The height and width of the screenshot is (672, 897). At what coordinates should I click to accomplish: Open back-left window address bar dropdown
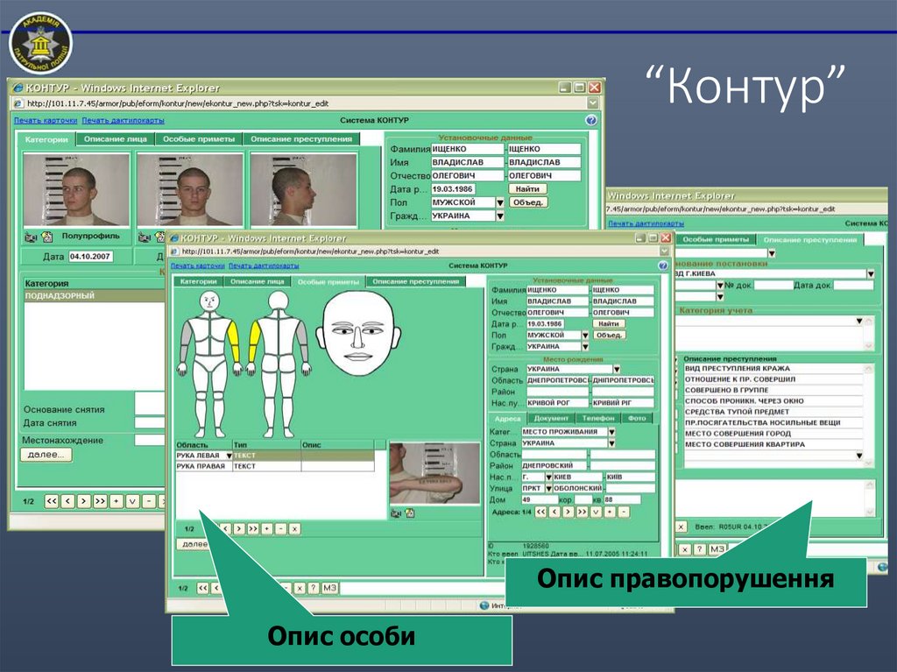(593, 103)
